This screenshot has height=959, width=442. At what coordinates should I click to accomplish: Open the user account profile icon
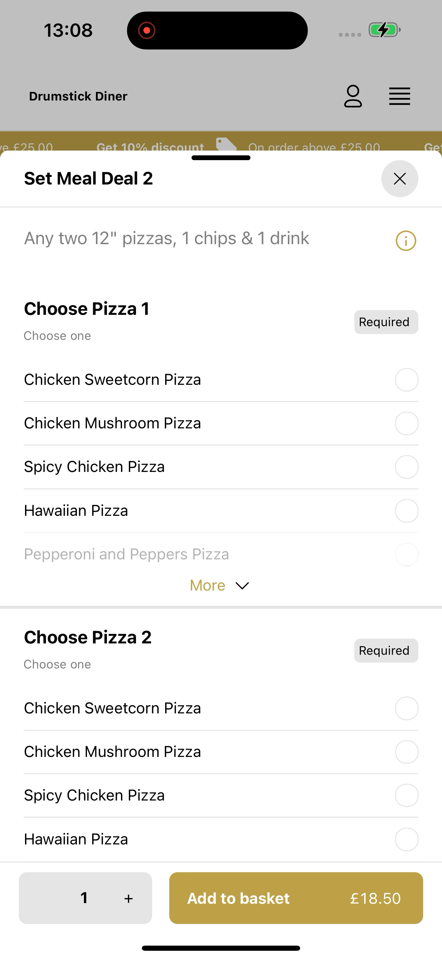pos(353,96)
